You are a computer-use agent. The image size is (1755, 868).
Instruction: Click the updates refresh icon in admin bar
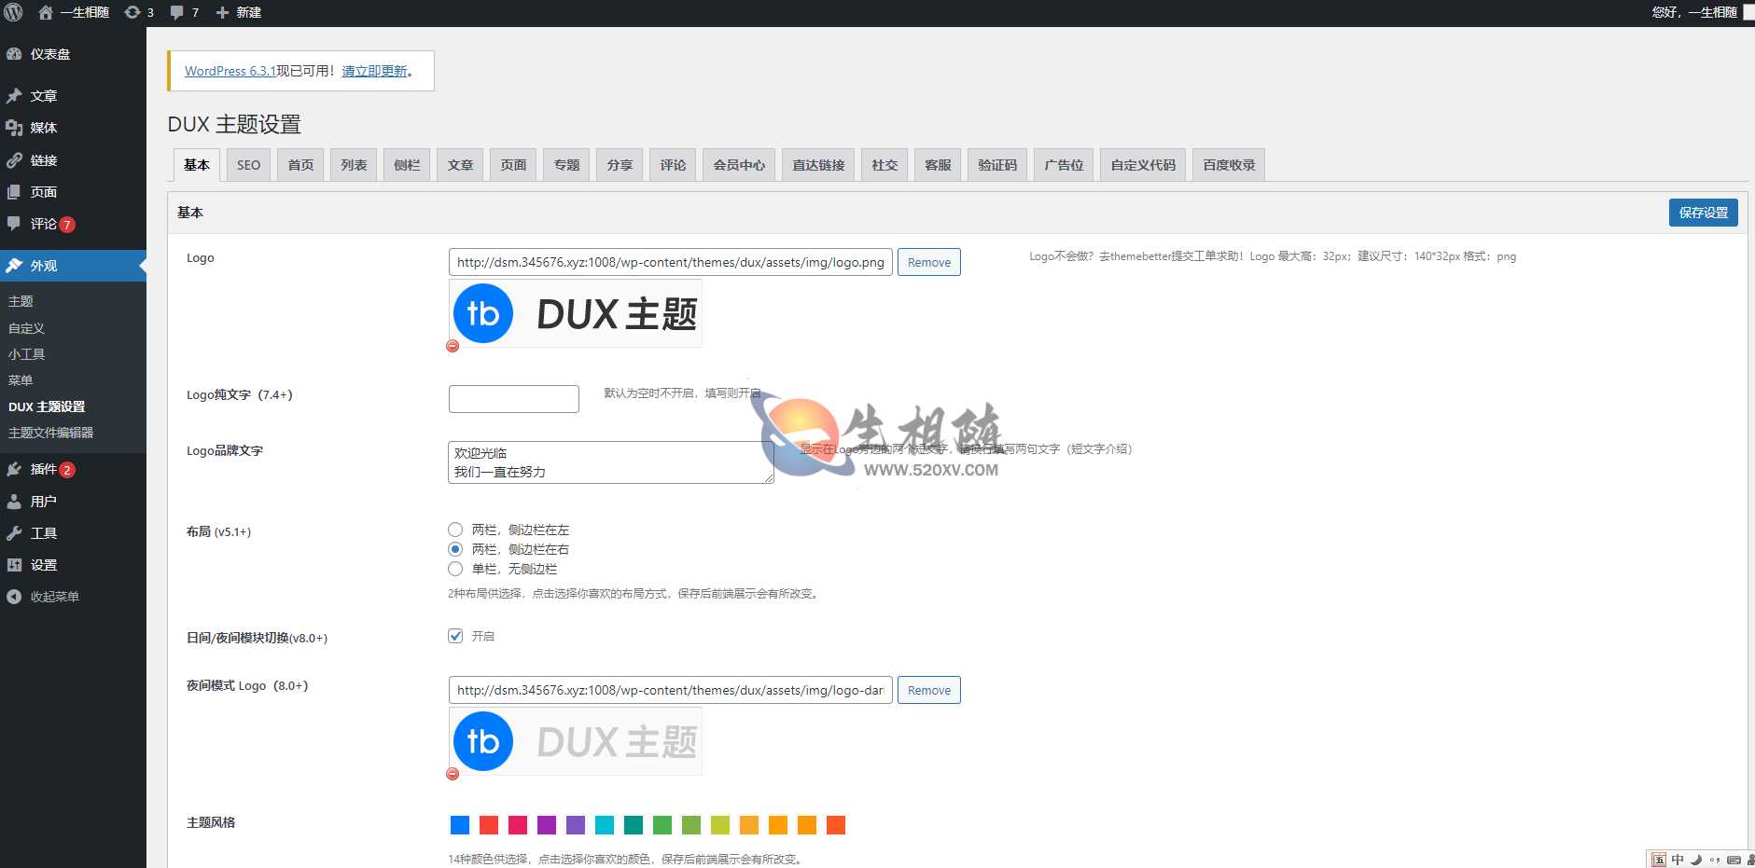(131, 12)
